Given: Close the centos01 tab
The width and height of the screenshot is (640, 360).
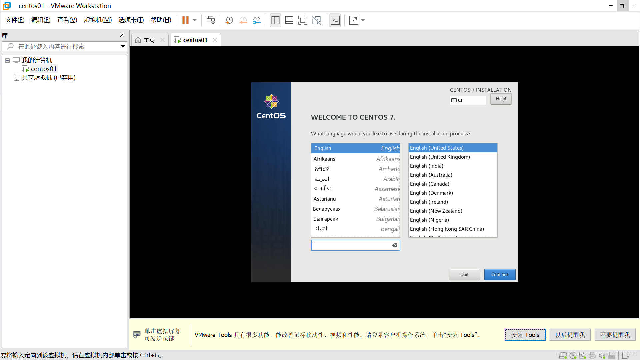Looking at the screenshot, I should click(215, 40).
